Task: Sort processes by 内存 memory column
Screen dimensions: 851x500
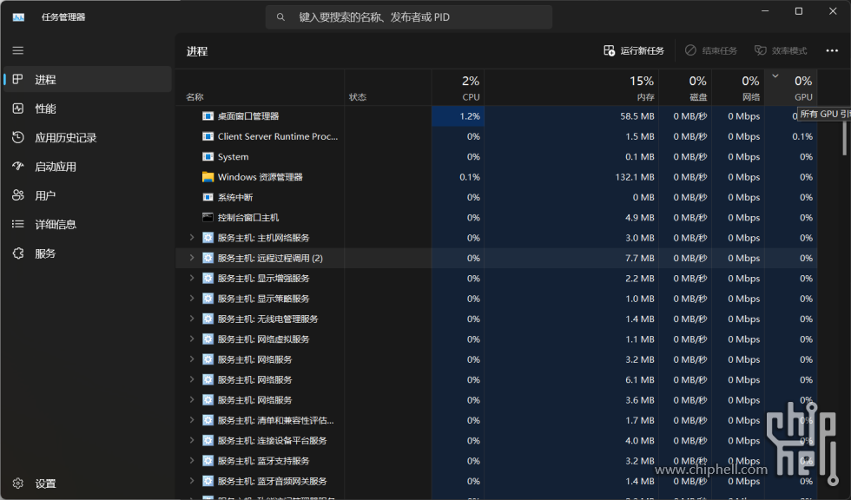Action: 571,88
